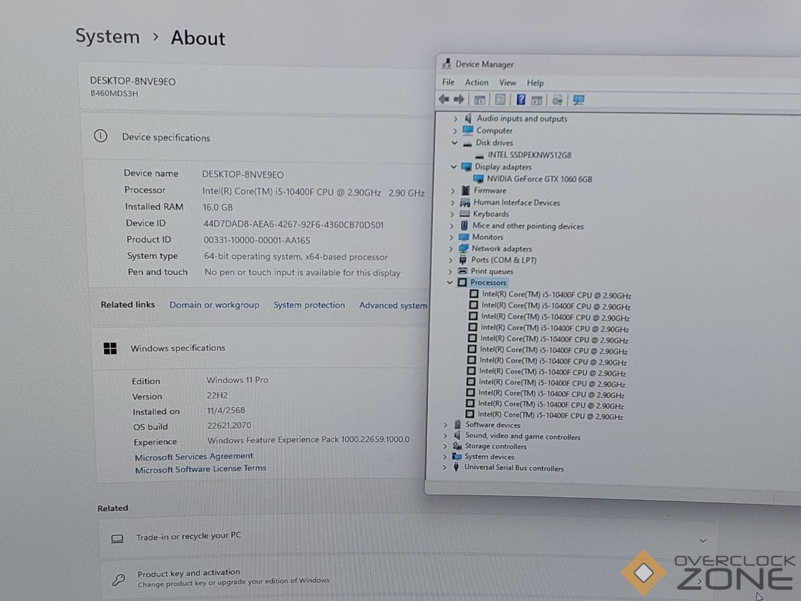The height and width of the screenshot is (601, 801).
Task: Click the NVIDIA GeForce GTX 1060 adapter icon
Action: point(478,178)
